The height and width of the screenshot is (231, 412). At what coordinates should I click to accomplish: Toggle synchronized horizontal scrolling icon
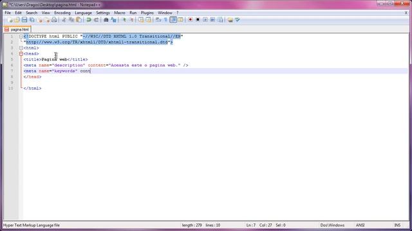coord(148,20)
